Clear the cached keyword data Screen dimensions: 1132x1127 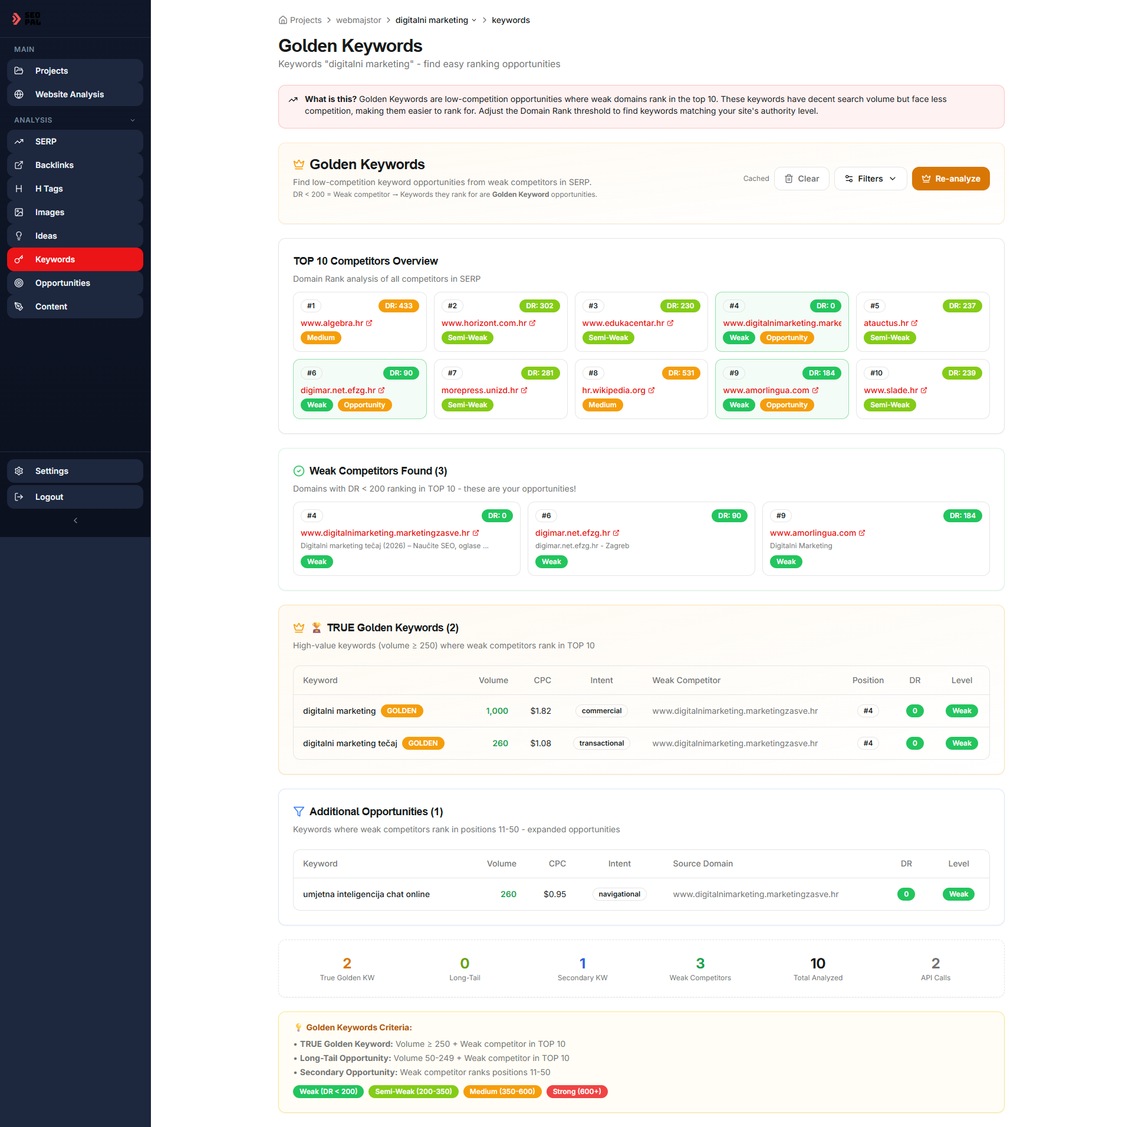click(x=801, y=179)
